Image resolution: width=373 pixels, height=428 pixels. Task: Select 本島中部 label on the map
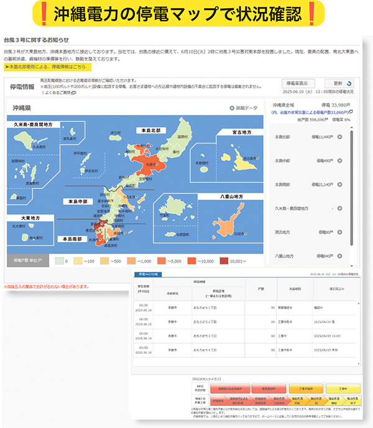point(78,202)
